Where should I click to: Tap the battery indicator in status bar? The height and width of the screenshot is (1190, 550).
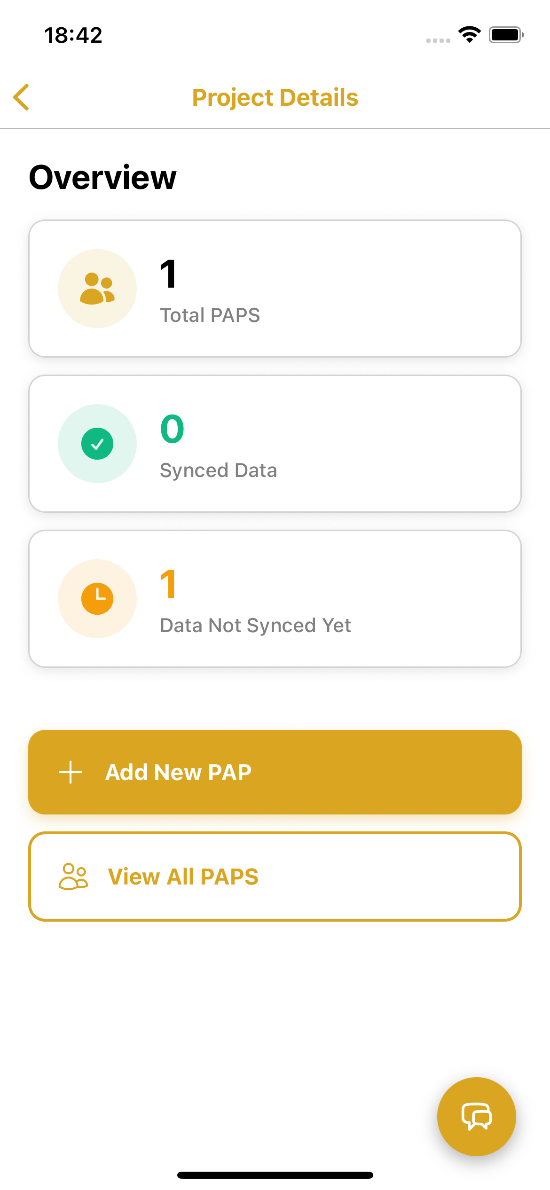pos(506,35)
